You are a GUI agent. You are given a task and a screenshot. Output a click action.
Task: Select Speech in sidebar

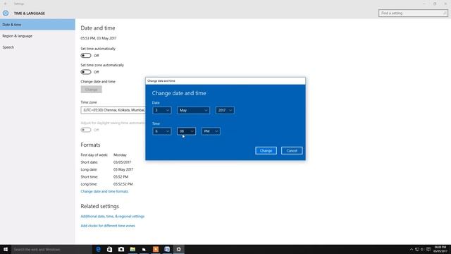[x=37, y=47]
